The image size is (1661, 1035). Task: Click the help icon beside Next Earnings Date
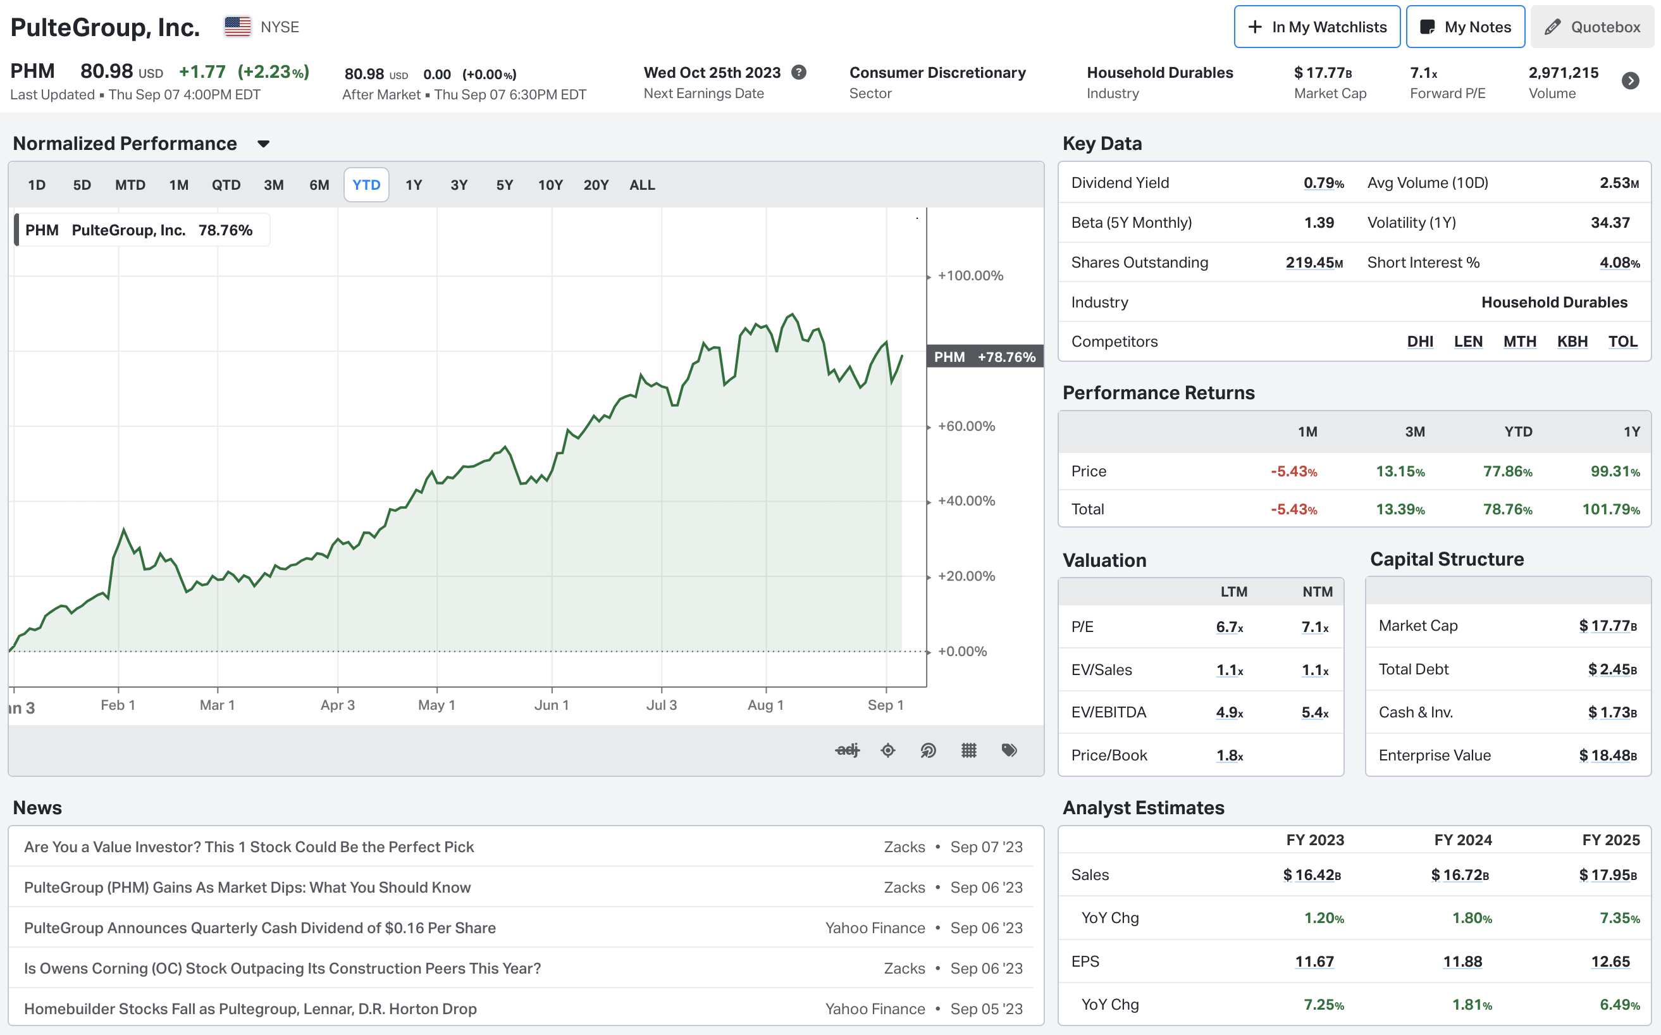(x=799, y=73)
